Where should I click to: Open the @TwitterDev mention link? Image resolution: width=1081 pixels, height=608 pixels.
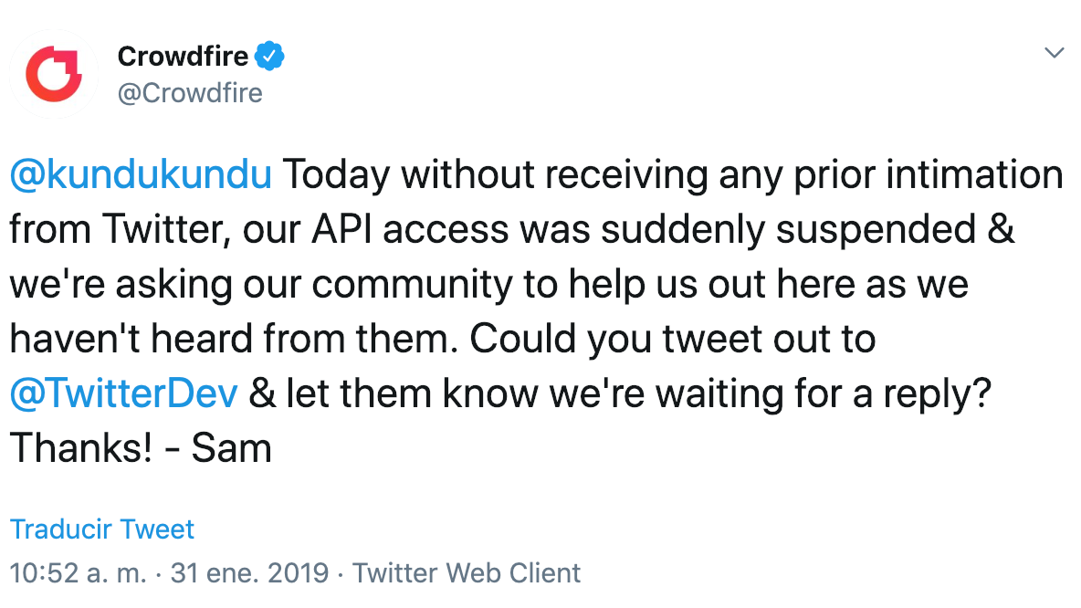click(x=124, y=393)
